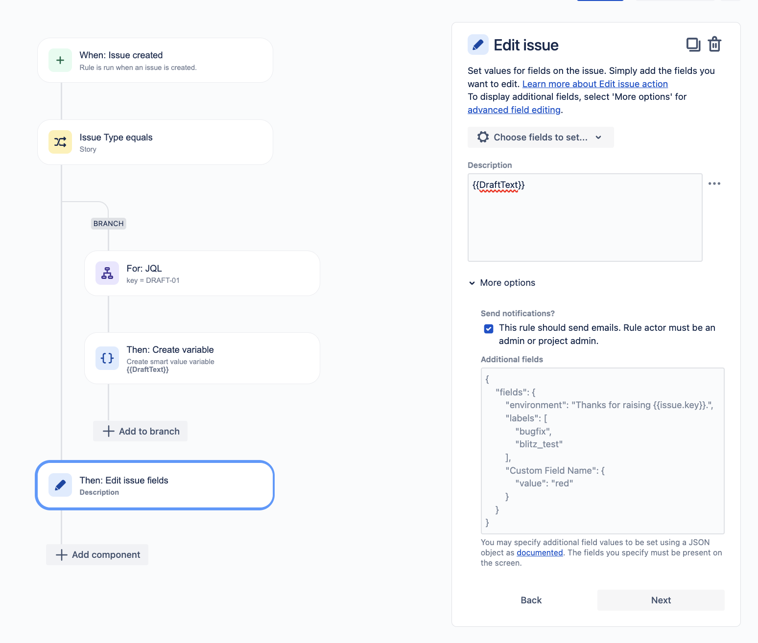Follow the advanced field editing link
Viewport: 758px width, 643px height.
[514, 110]
